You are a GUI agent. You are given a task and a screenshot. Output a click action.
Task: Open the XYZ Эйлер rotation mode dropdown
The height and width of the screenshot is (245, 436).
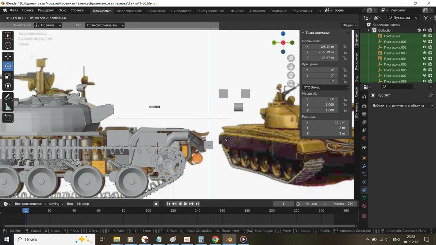[x=326, y=87]
